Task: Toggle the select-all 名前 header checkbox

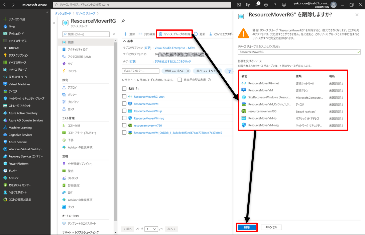Action: tap(124, 89)
